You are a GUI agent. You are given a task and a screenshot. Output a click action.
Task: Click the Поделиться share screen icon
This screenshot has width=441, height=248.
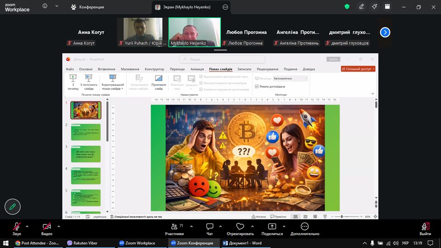[272, 226]
